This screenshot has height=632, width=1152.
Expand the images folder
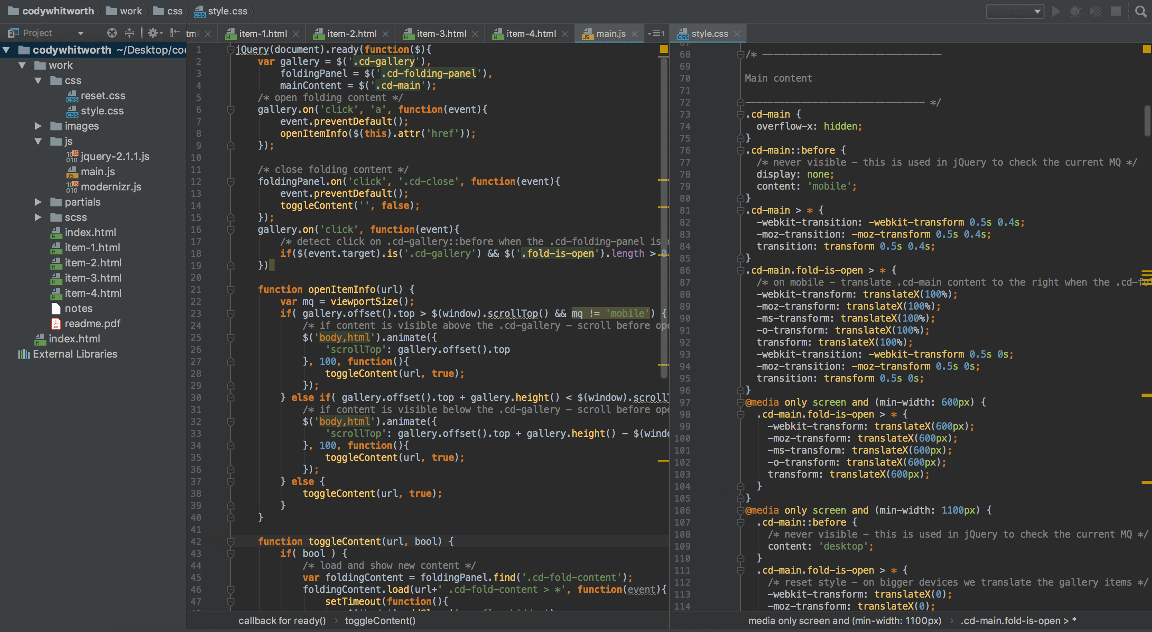(x=38, y=126)
